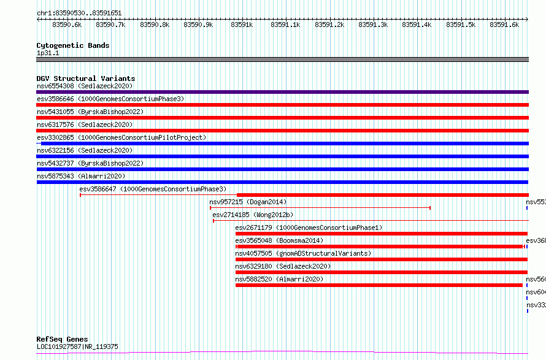Image resolution: width=546 pixels, height=360 pixels.
Task: Open the nsv5882520 (Almarri2020) label
Action: pyautogui.click(x=279, y=279)
